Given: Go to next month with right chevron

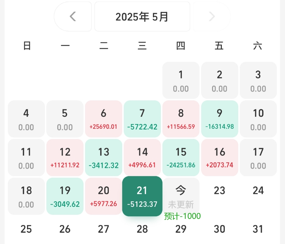Looking at the screenshot, I should (x=212, y=16).
